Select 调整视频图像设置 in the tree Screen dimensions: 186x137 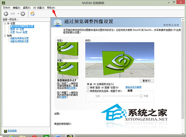pyautogui.click(x=19, y=41)
